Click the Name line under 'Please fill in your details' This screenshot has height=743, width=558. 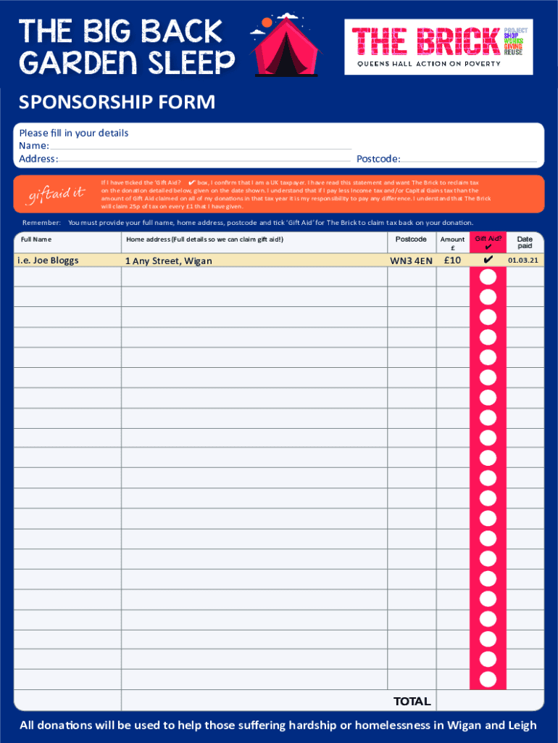coord(200,146)
